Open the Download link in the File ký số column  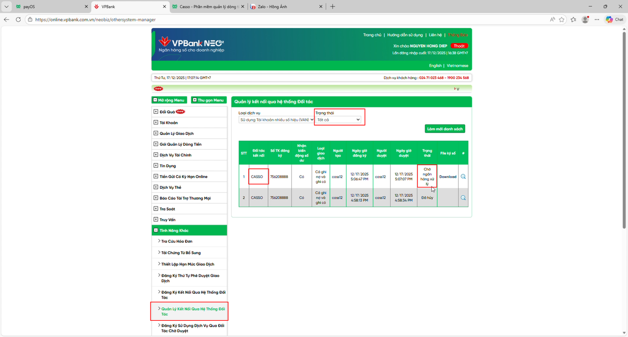click(x=447, y=176)
